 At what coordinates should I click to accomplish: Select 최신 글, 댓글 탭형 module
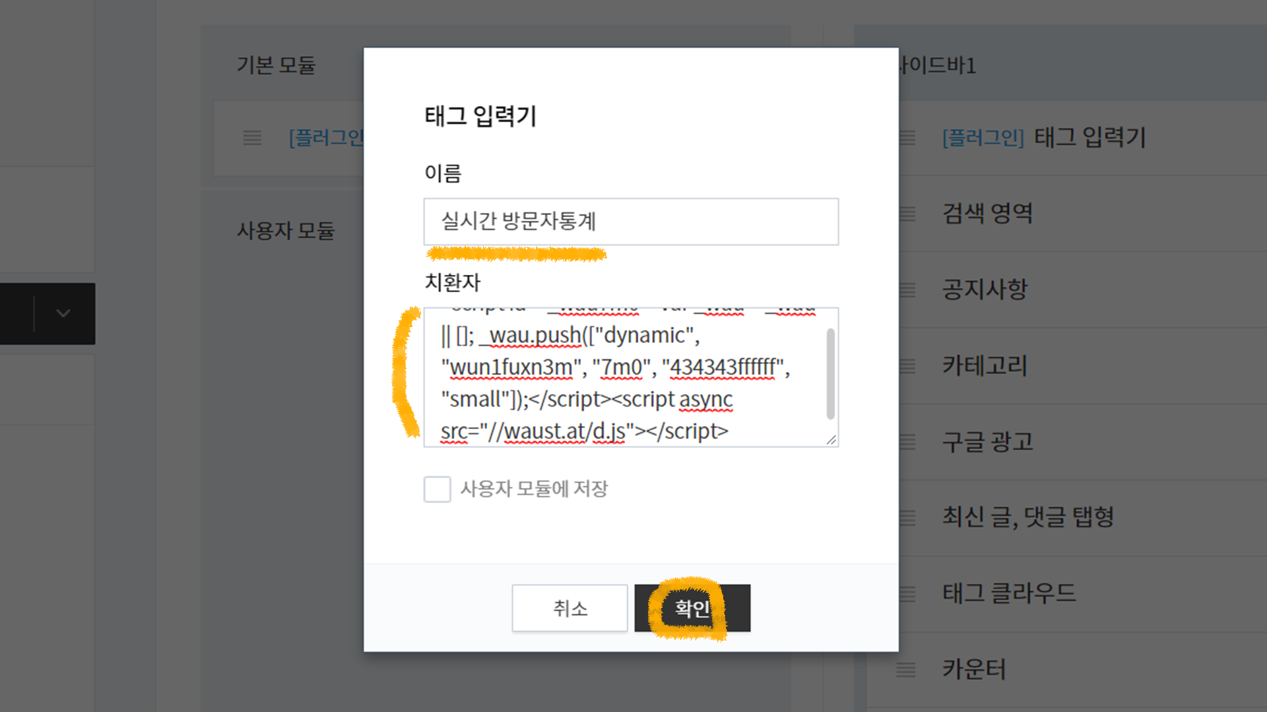(x=1028, y=518)
